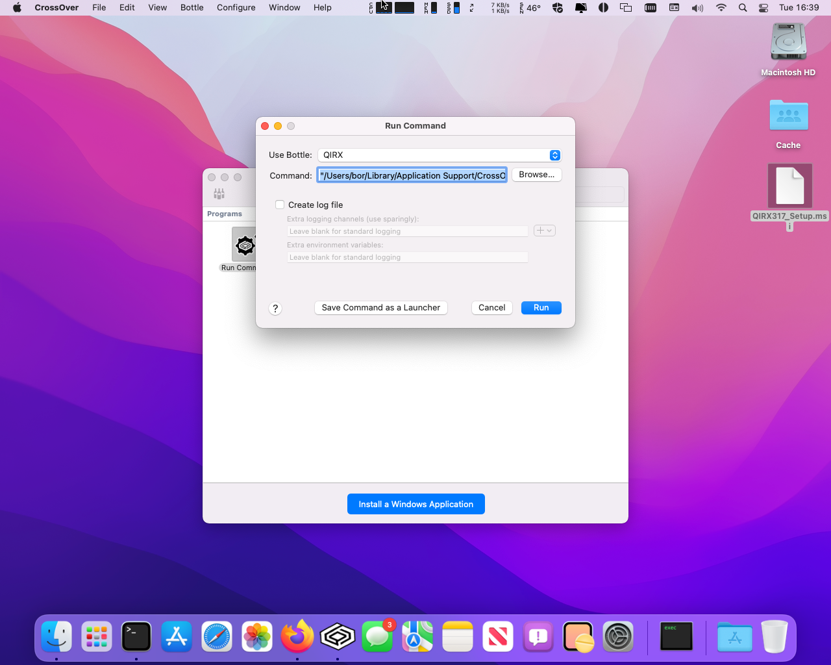
Task: Click the help question mark button
Action: click(275, 308)
